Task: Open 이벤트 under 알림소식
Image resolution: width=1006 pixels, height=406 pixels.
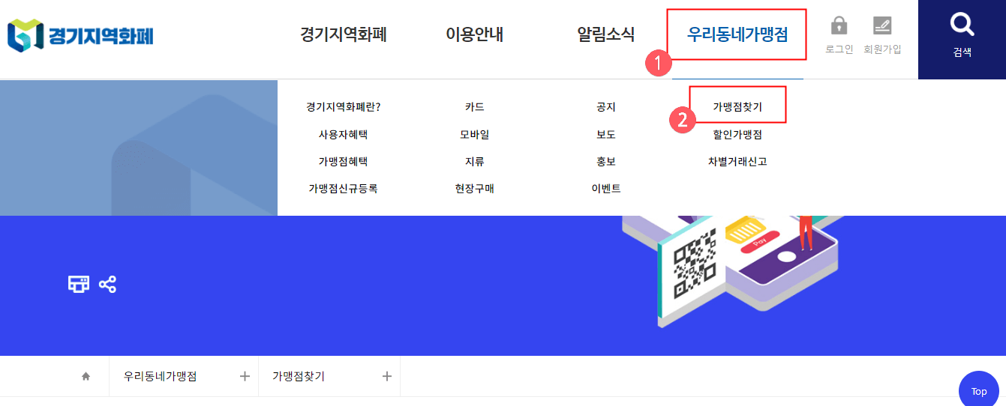Action: point(606,189)
